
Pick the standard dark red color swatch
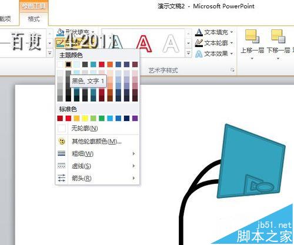tap(60, 118)
